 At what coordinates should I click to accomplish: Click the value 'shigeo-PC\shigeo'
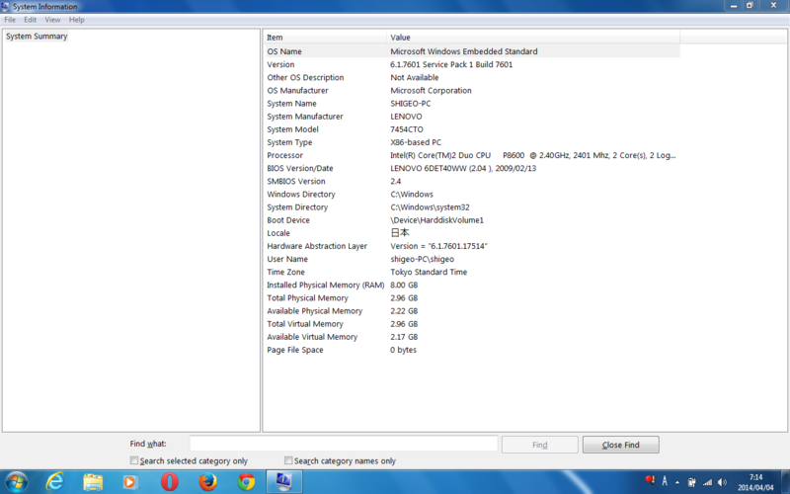coord(423,259)
